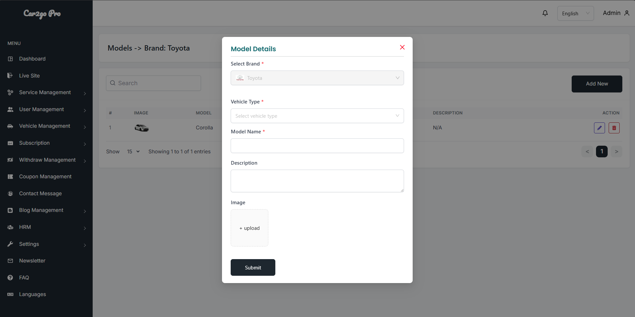The height and width of the screenshot is (317, 635).
Task: Expand the Service Management chevron
Action: pyautogui.click(x=85, y=93)
